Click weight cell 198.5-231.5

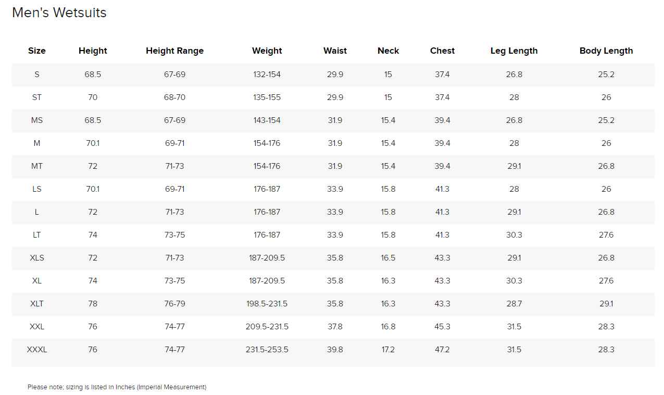tap(267, 304)
